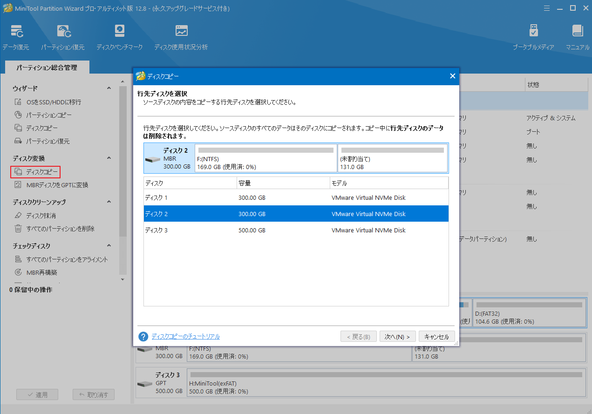Click the 適用 button
Image resolution: width=592 pixels, height=414 pixels.
pyautogui.click(x=37, y=394)
